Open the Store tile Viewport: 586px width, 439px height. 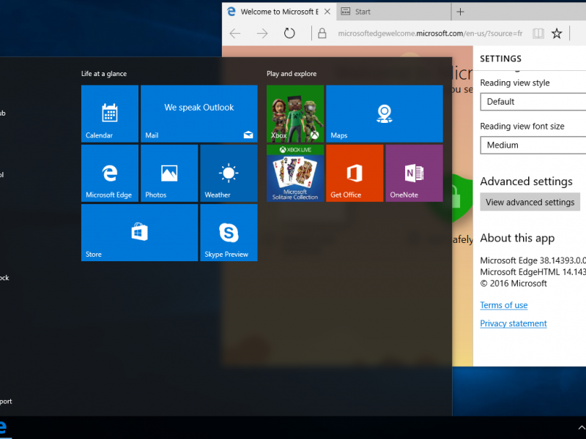139,233
